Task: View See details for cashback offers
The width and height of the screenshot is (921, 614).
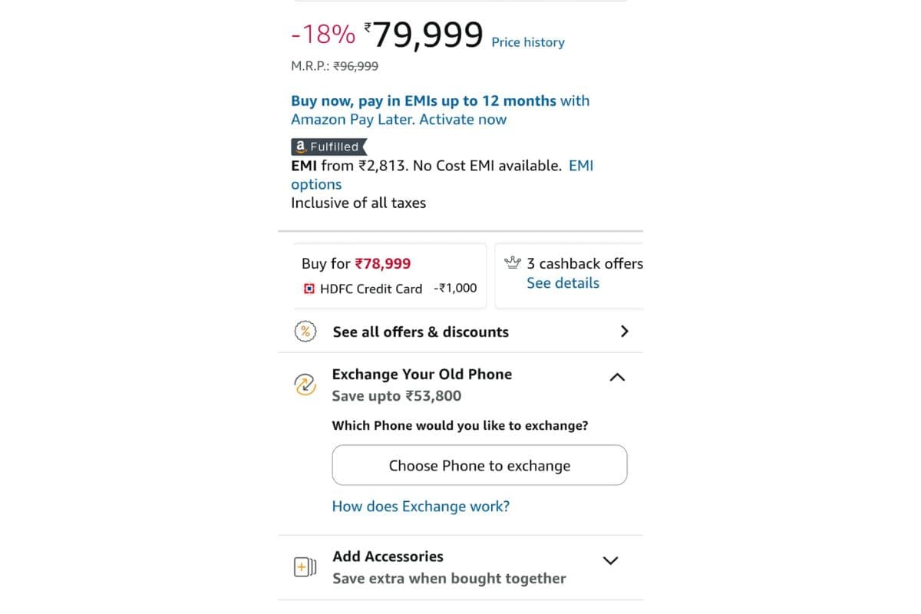Action: [x=563, y=283]
